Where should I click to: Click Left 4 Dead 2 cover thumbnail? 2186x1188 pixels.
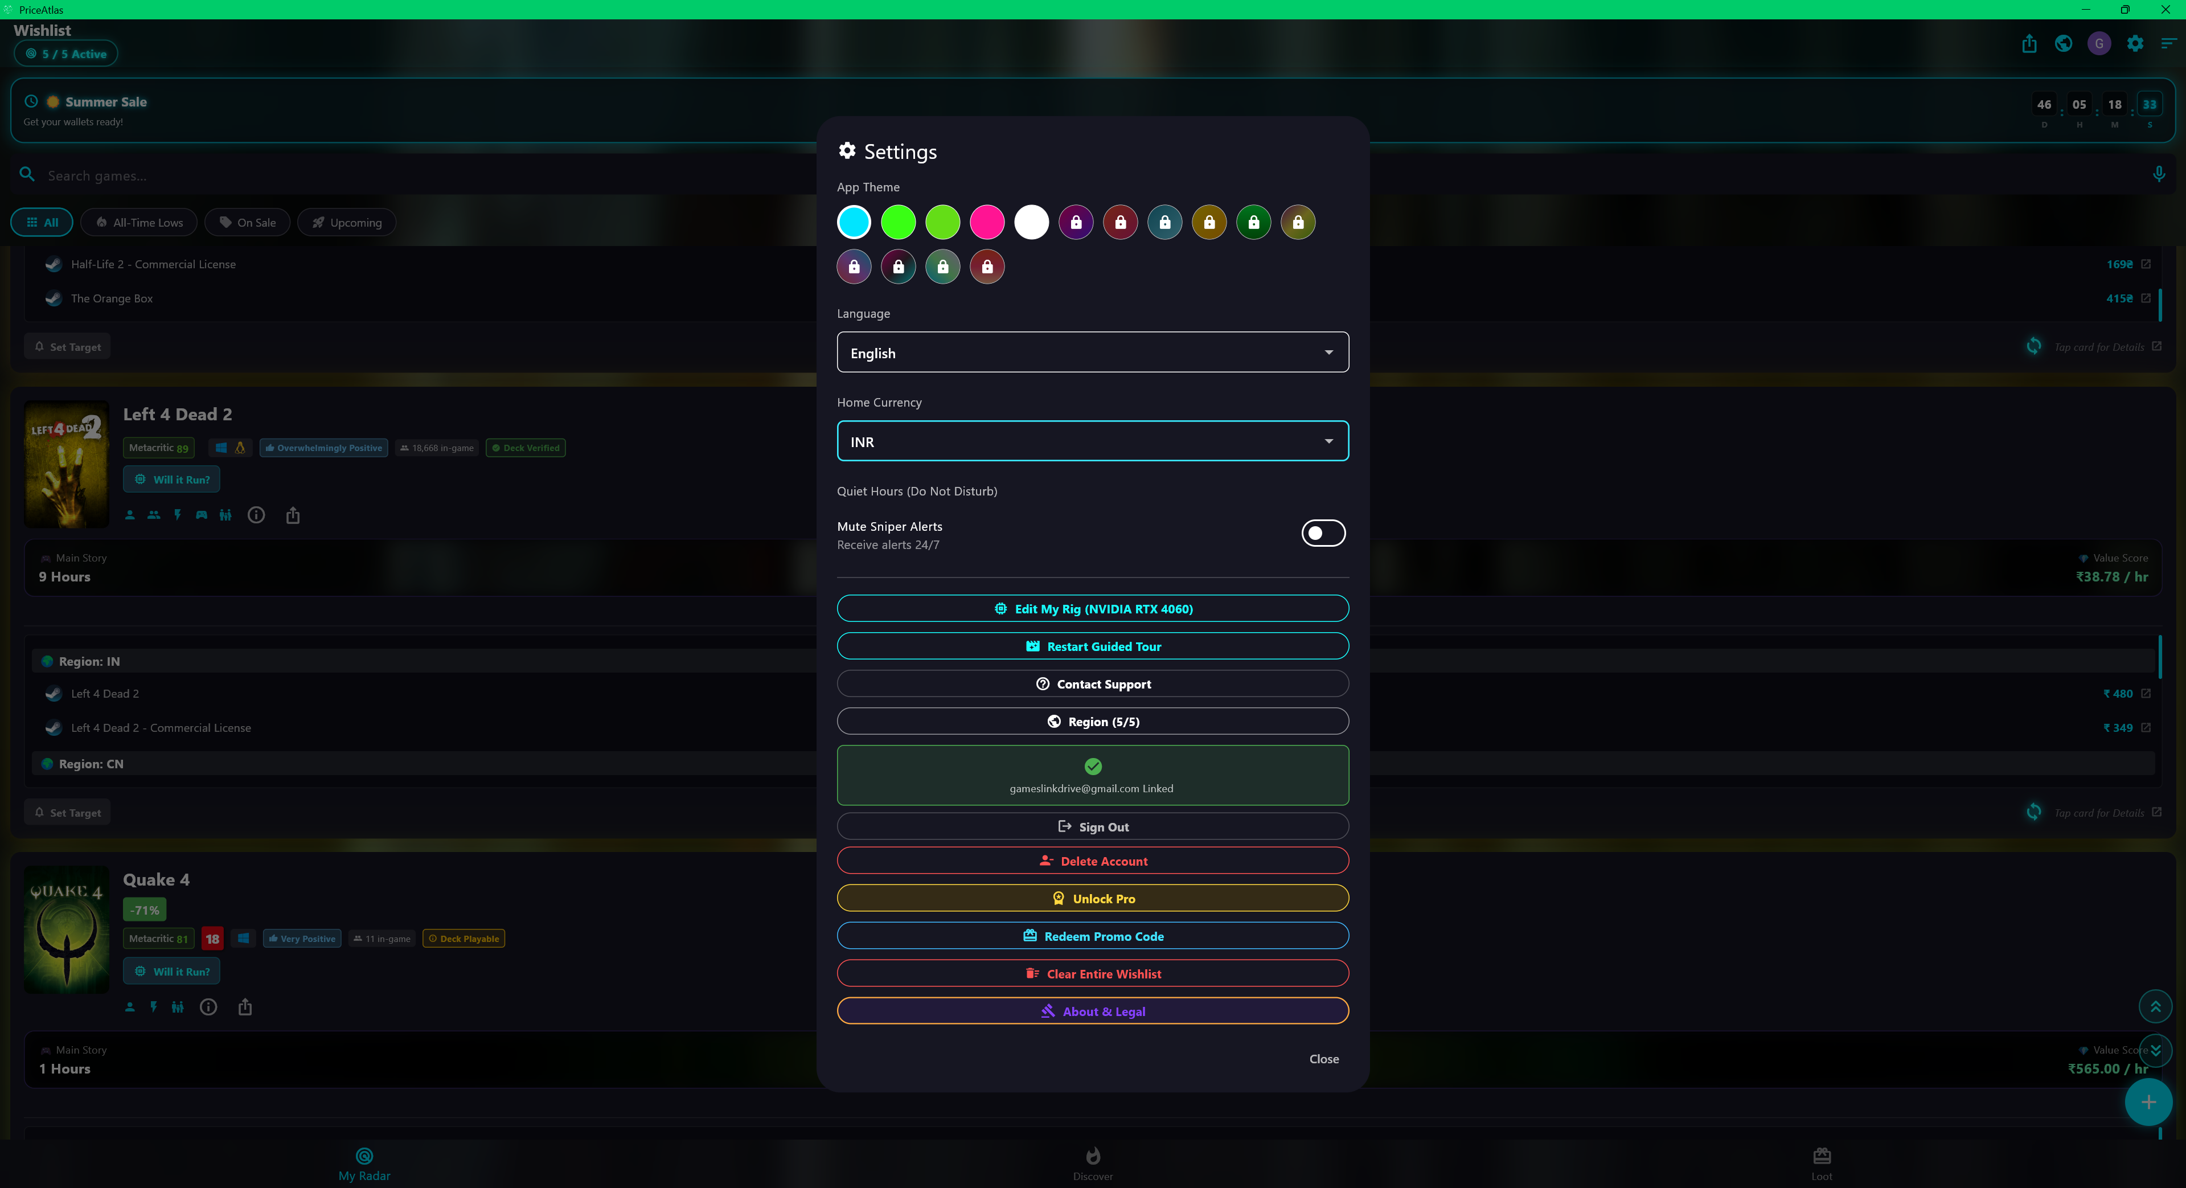(66, 464)
